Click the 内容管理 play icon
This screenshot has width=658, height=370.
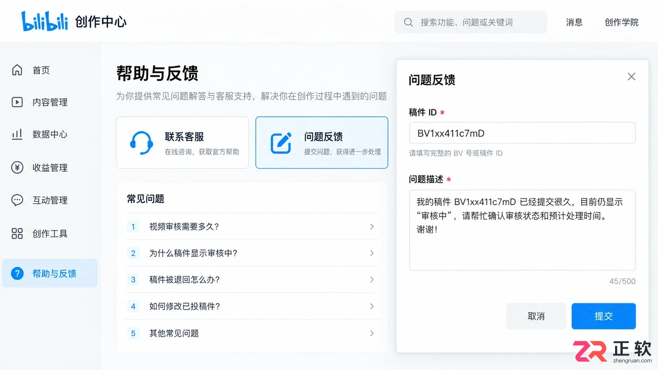tap(17, 102)
